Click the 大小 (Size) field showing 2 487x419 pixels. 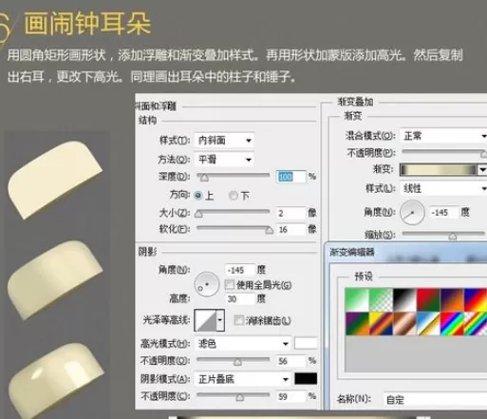click(x=290, y=213)
